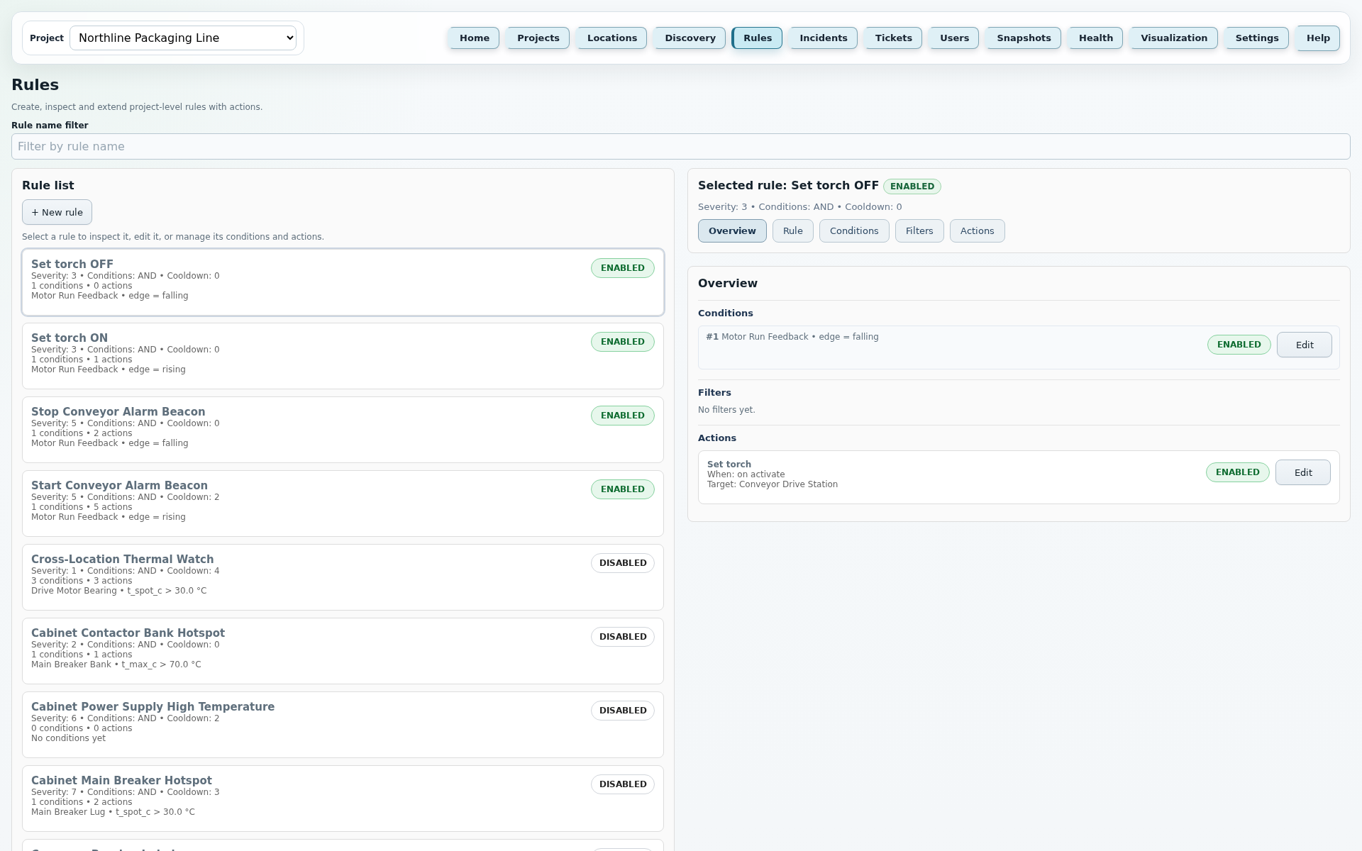Click DISABLED badge on Cross-Location Thermal Watch
Viewport: 1362px width, 851px height.
(622, 563)
